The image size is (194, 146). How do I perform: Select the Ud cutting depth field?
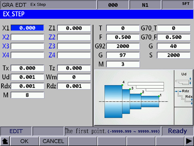pyautogui.click(x=28, y=77)
